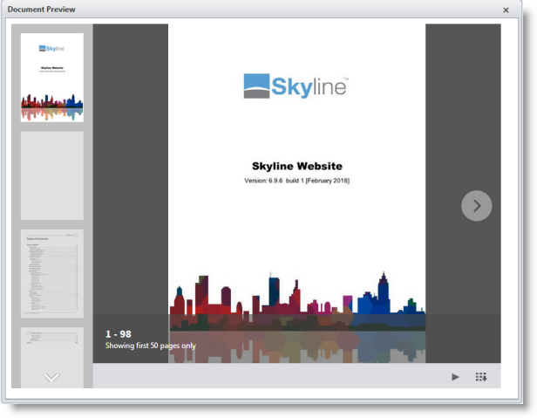The width and height of the screenshot is (537, 418).
Task: Open the thumbnail grid view icon
Action: 481,377
